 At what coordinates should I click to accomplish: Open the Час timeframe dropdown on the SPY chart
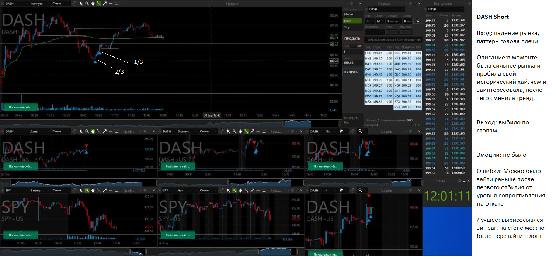click(186, 190)
